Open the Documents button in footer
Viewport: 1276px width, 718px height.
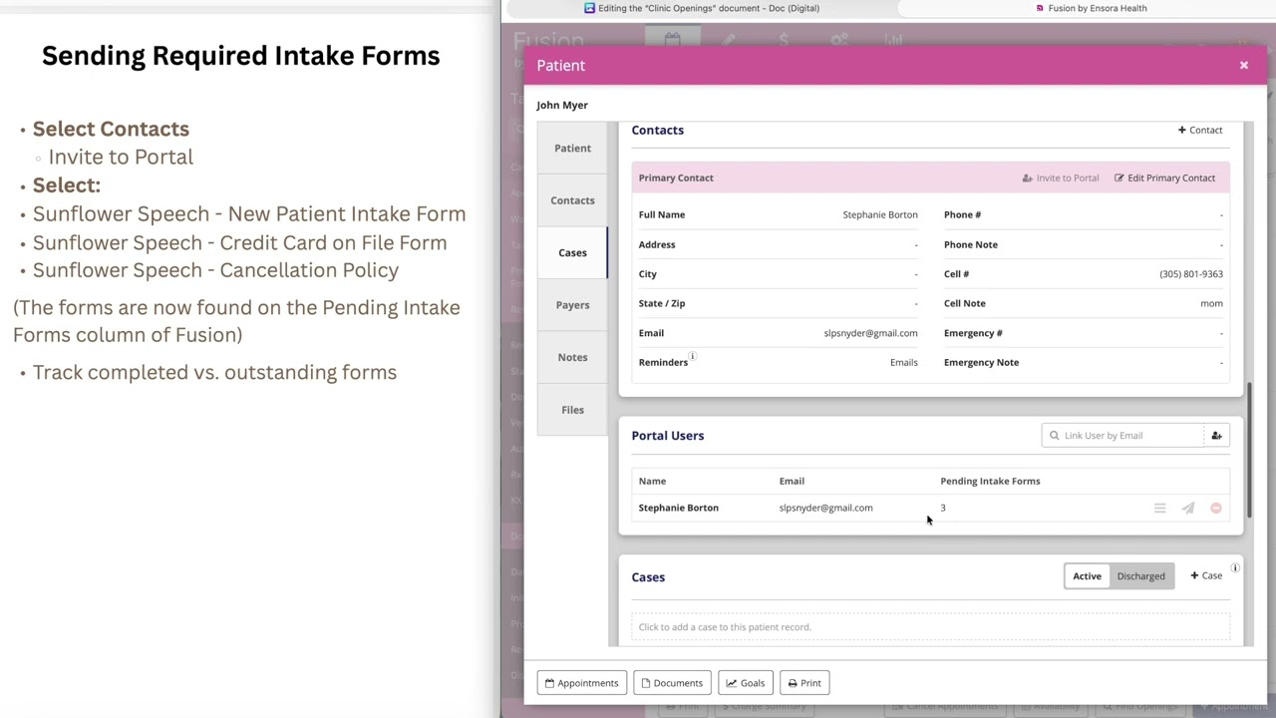[672, 683]
